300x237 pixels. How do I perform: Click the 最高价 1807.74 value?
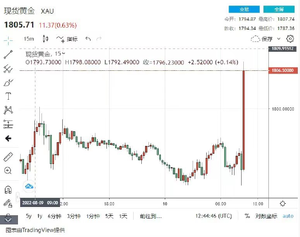[286, 19]
